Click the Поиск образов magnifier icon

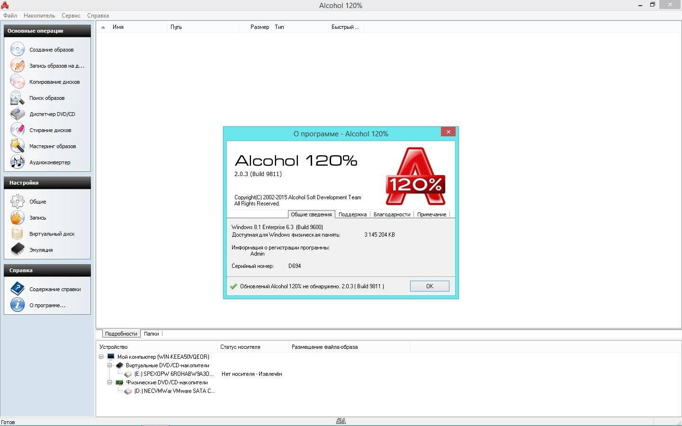click(x=18, y=98)
